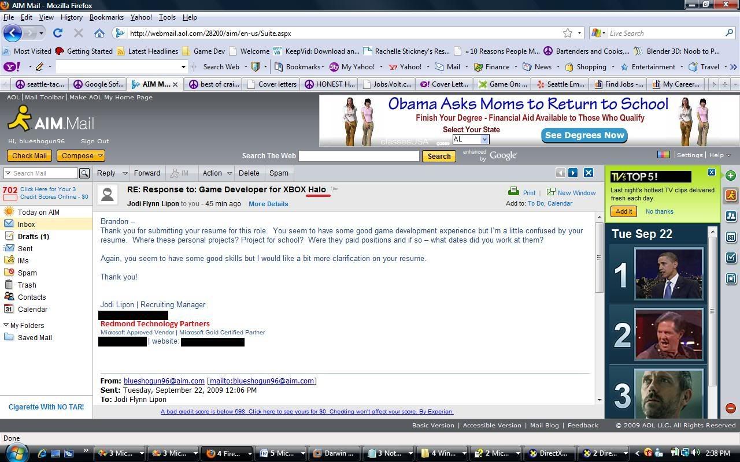740x462 pixels.
Task: Open the To Do checklist sidebar icon
Action: pos(731,258)
